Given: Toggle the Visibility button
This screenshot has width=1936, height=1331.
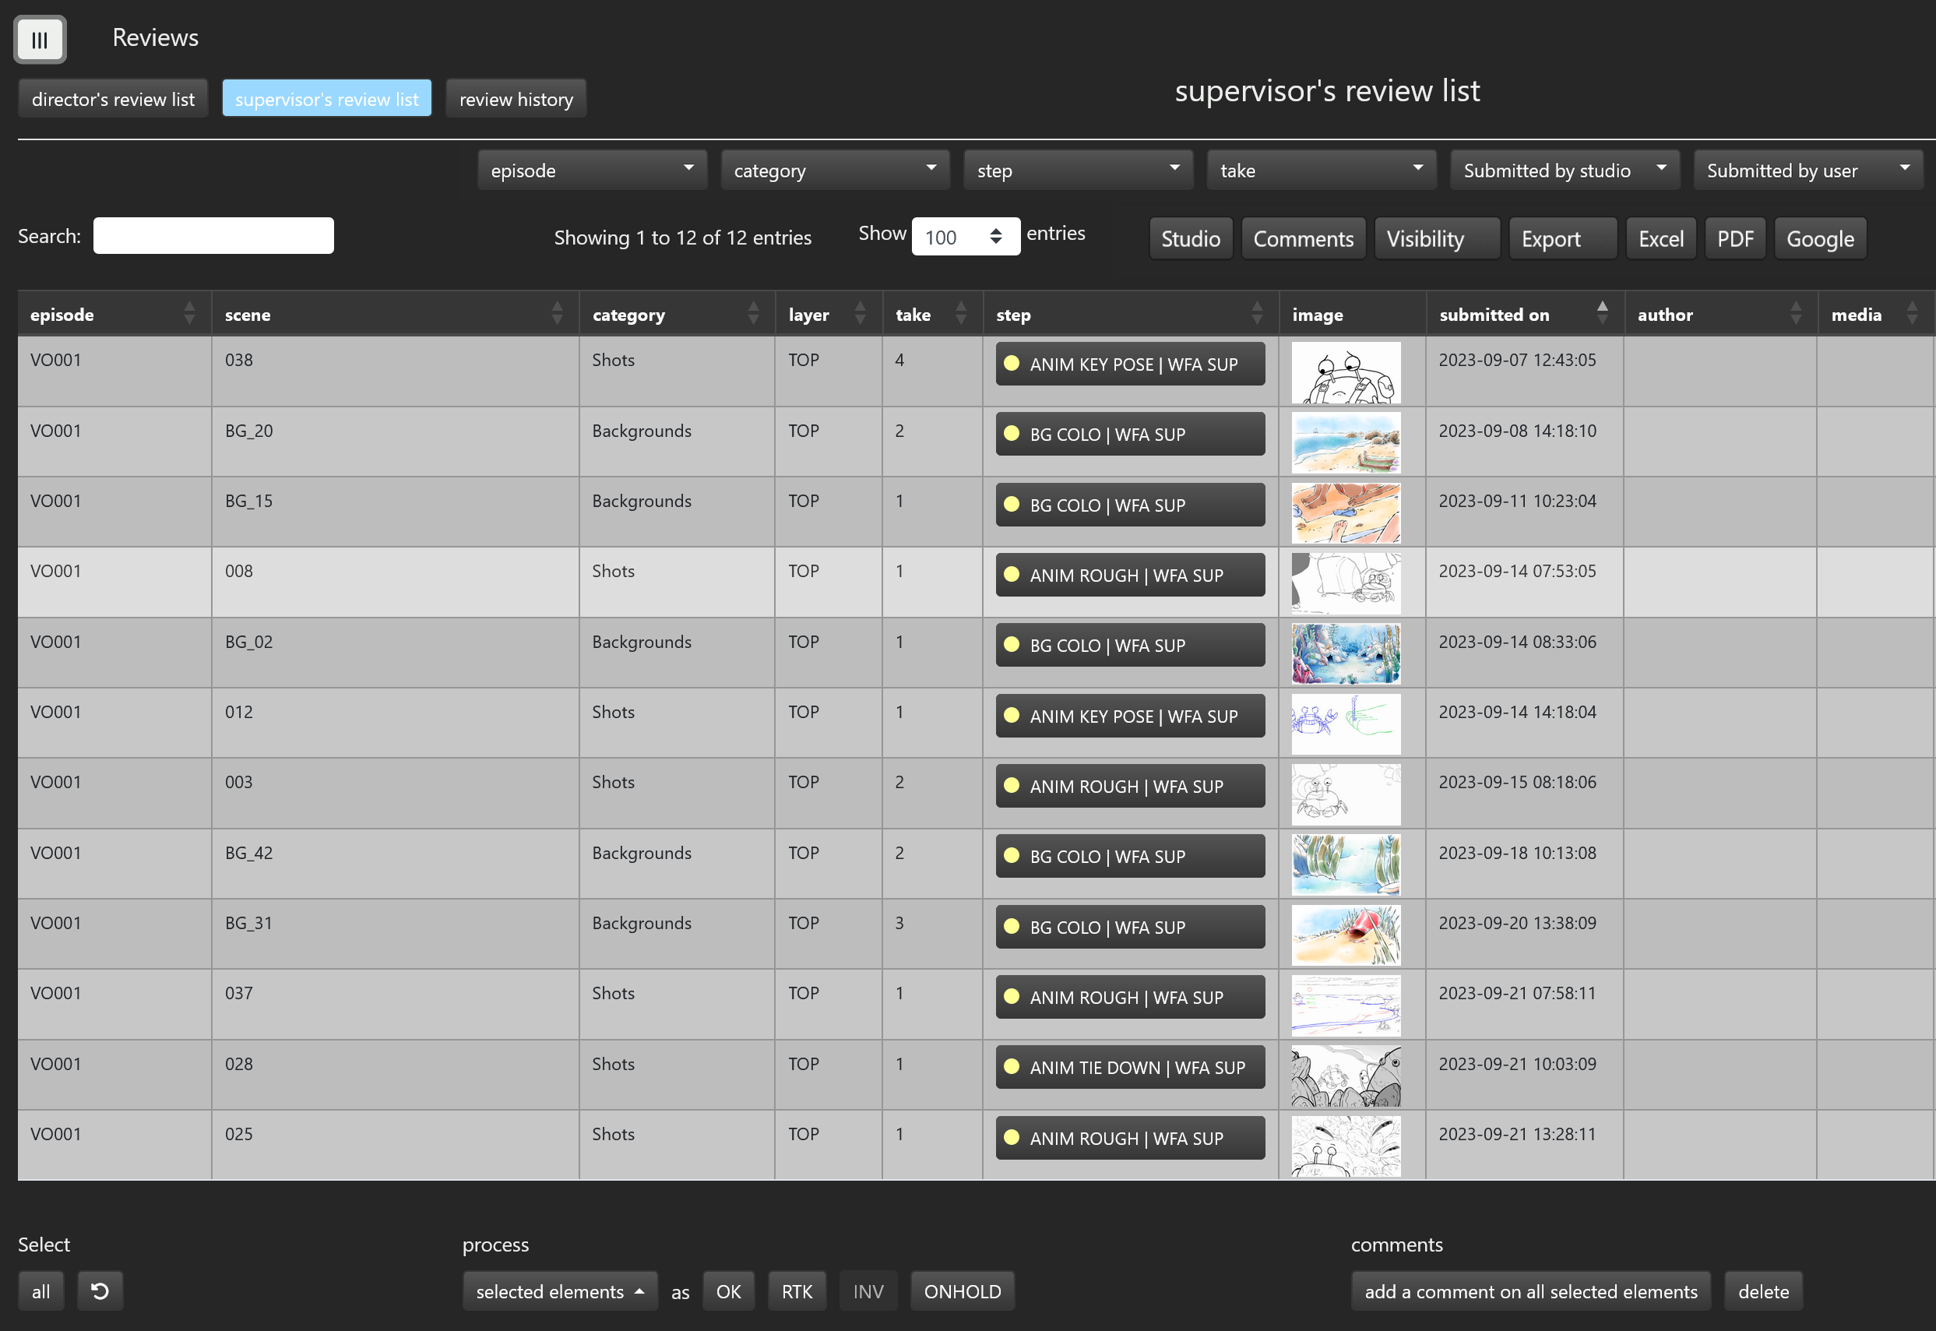Looking at the screenshot, I should 1436,238.
